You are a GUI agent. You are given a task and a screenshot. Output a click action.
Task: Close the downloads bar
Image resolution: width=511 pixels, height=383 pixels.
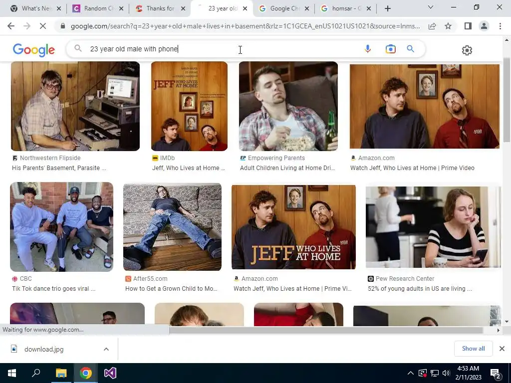(x=502, y=349)
